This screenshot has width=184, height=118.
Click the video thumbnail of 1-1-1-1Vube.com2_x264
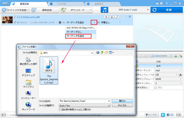7,20
